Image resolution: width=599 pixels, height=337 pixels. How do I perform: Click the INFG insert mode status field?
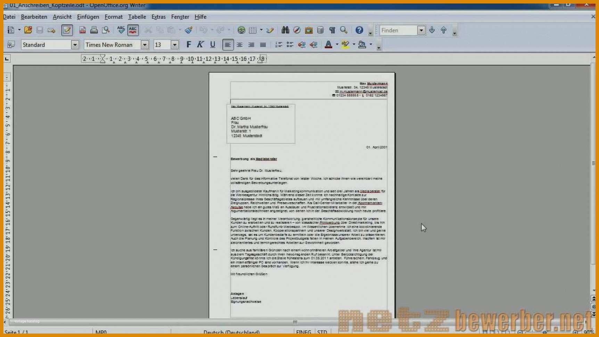click(304, 332)
